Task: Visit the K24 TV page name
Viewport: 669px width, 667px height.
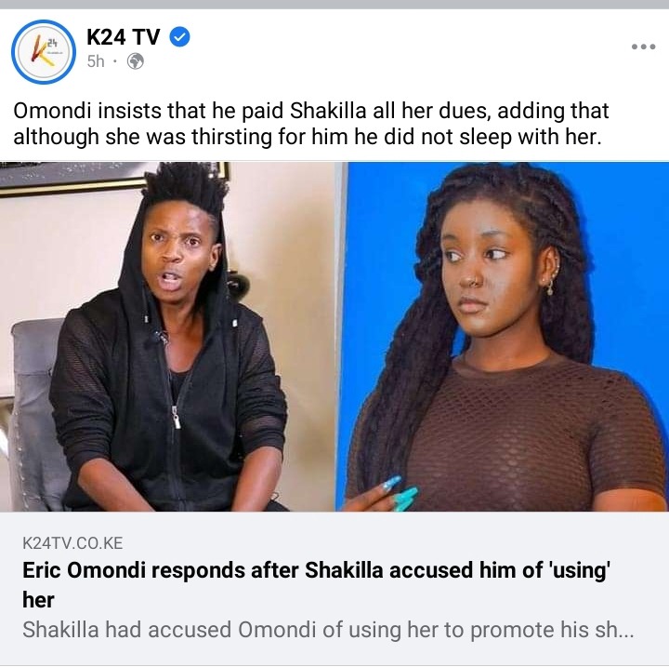Action: pyautogui.click(x=124, y=37)
